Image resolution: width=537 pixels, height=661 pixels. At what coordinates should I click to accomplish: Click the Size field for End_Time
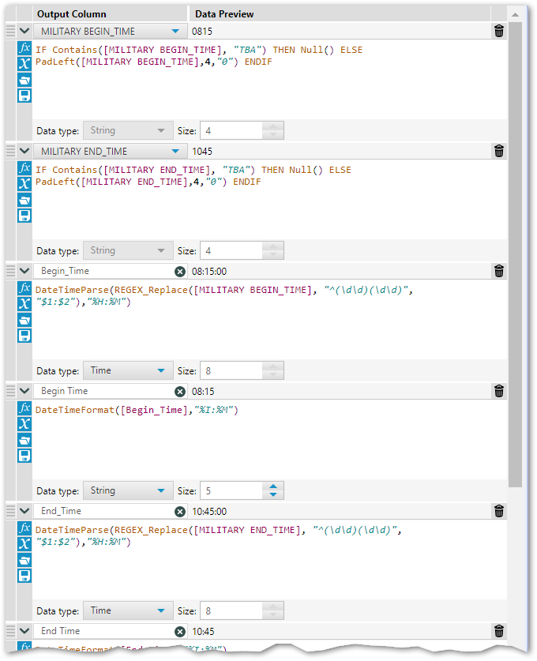coord(231,610)
